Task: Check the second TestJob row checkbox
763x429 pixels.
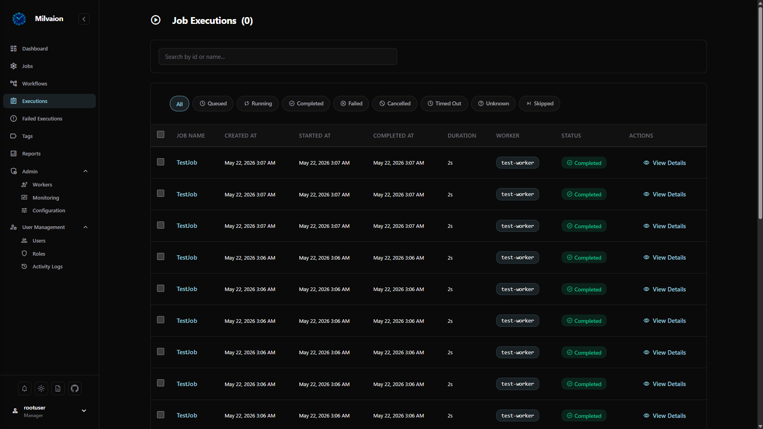Action: coord(161,193)
